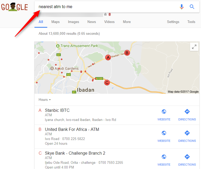Screen dimensions: 201x169
Task: Click the star bookmark icon below search box
Action: pyautogui.click(x=105, y=14)
